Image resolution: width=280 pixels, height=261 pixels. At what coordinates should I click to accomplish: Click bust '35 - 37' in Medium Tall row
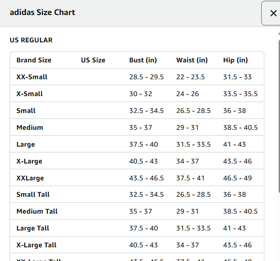(140, 211)
